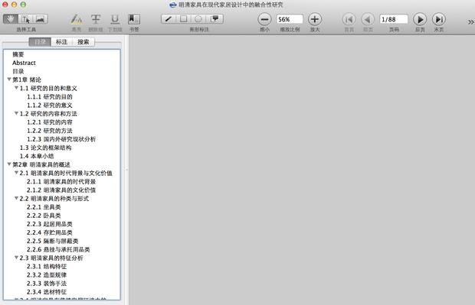Switch to the 搜索 tab
Screen dimensions: 475x305
pos(84,42)
